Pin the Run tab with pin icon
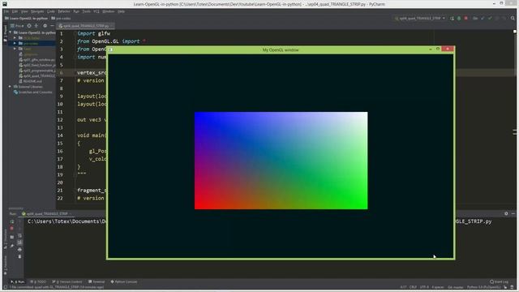The image size is (519, 292). coord(12,246)
